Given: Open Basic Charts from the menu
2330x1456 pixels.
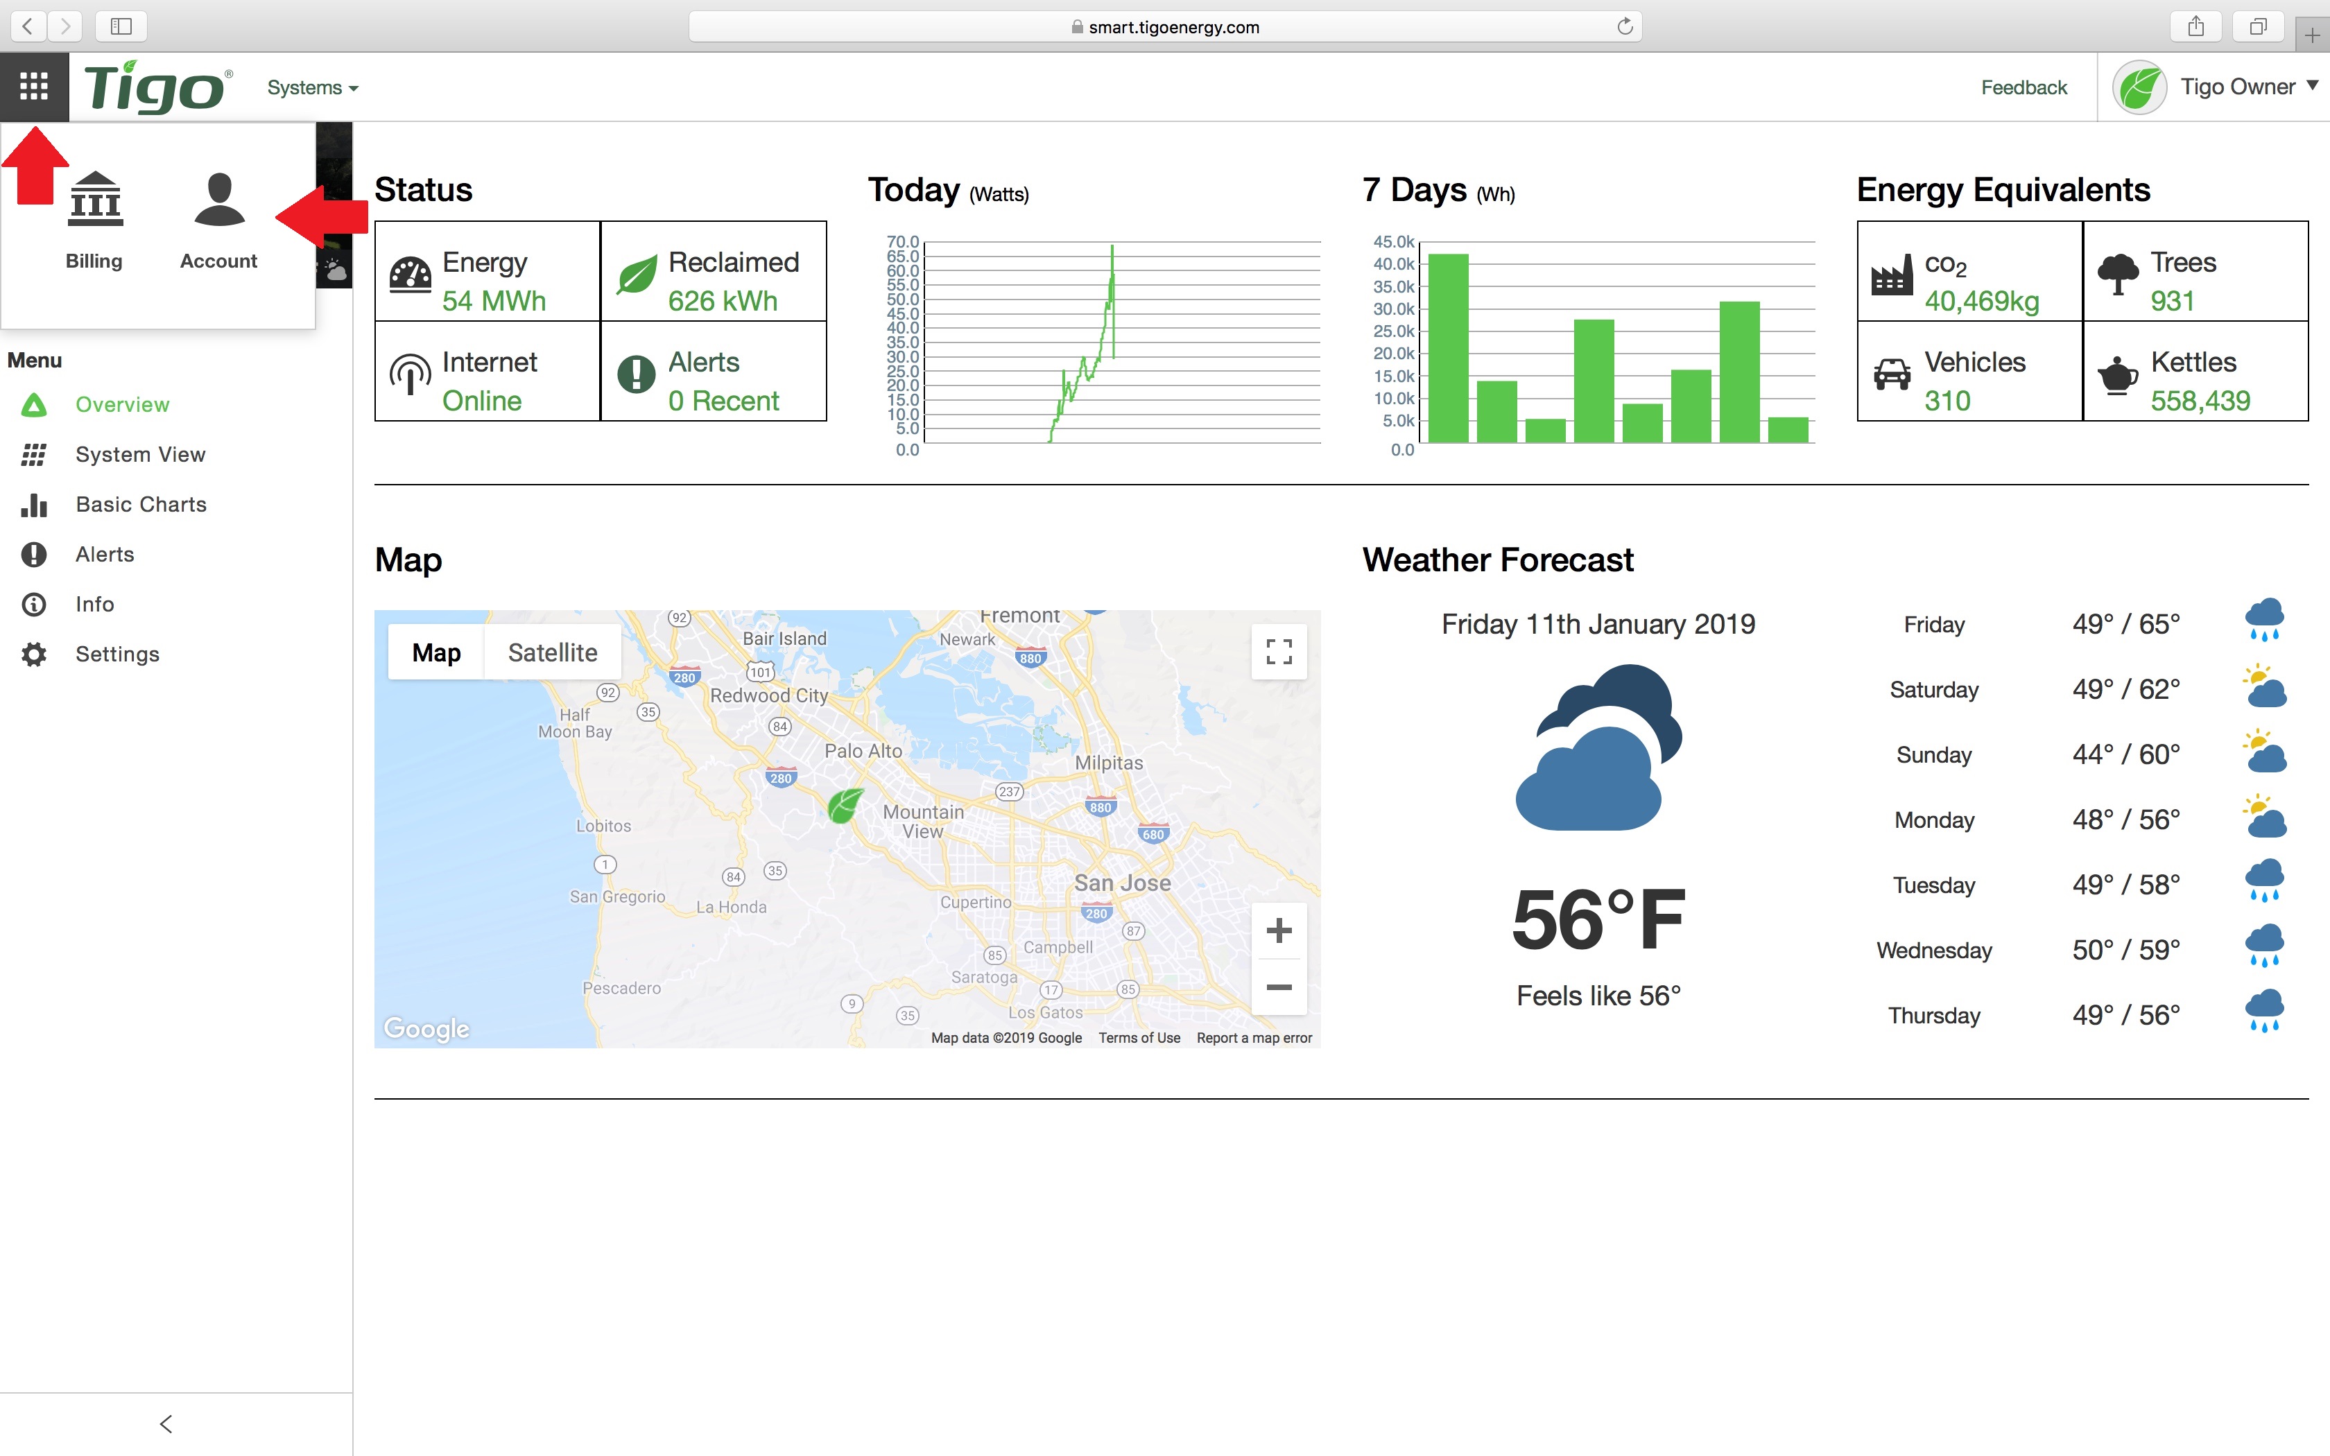Looking at the screenshot, I should point(141,505).
